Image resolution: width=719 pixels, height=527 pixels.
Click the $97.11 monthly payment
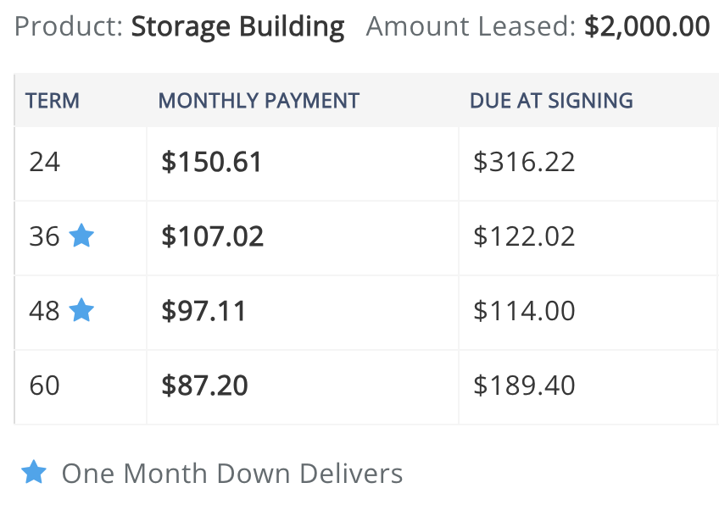(203, 311)
